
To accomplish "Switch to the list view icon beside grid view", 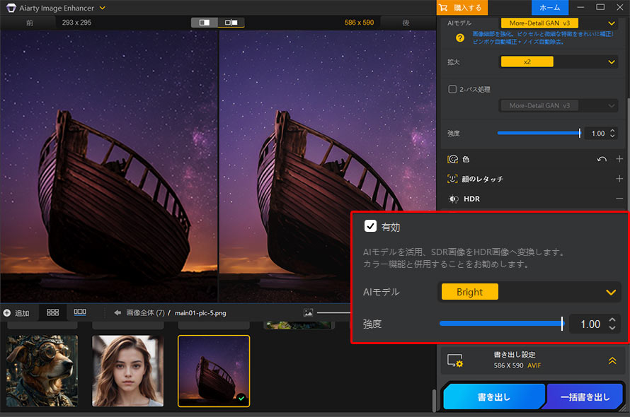I will (79, 312).
